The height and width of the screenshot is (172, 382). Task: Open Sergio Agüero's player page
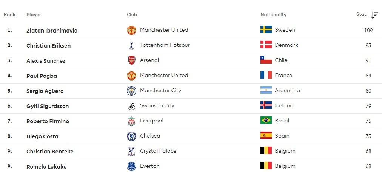click(45, 91)
